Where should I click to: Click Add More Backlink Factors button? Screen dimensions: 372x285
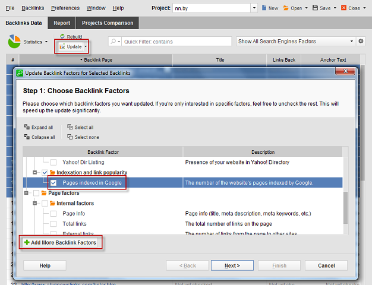pos(61,242)
